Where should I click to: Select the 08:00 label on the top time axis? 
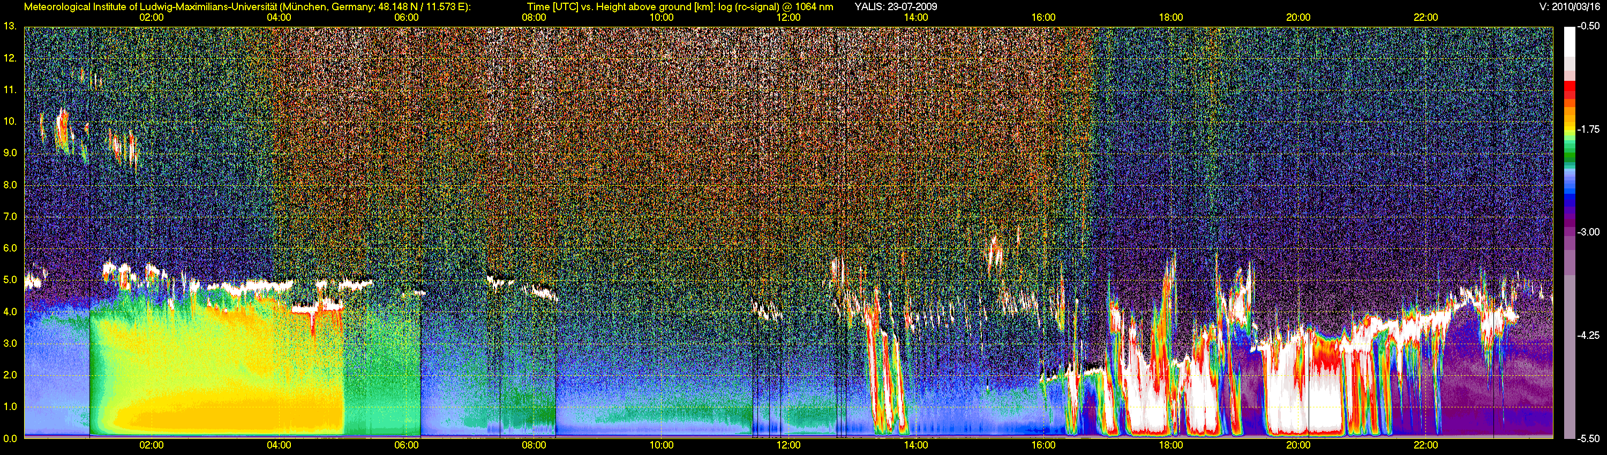coord(534,18)
